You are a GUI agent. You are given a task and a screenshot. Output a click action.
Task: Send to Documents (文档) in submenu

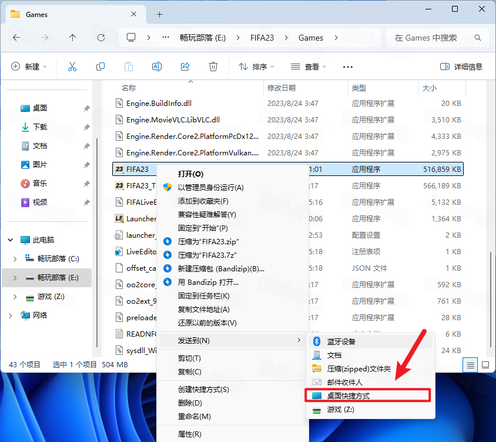pyautogui.click(x=371, y=355)
